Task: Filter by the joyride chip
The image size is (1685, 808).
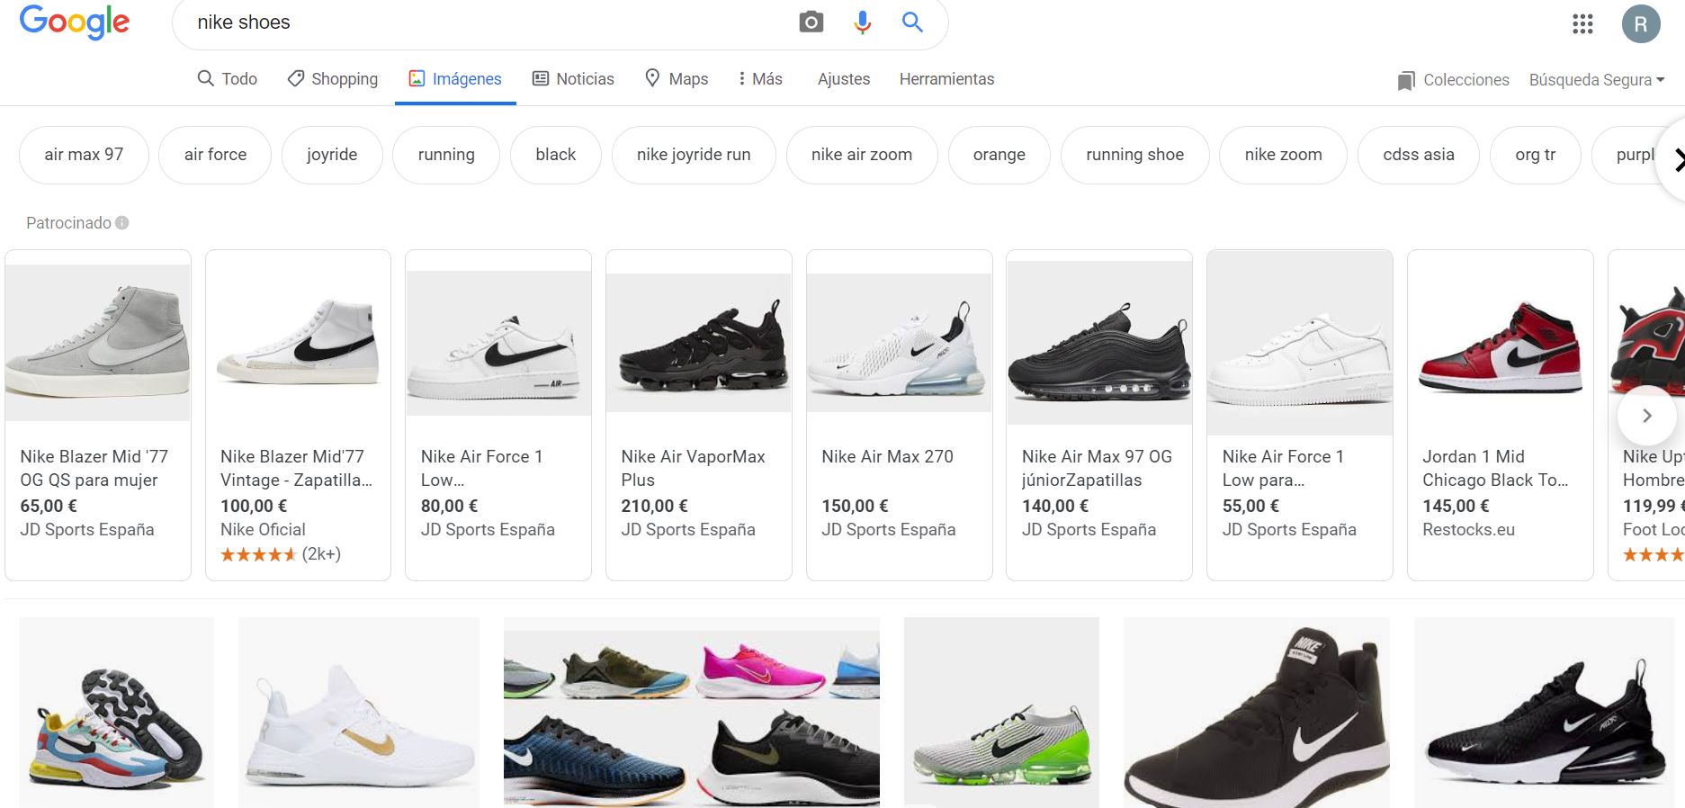Action: pos(332,155)
